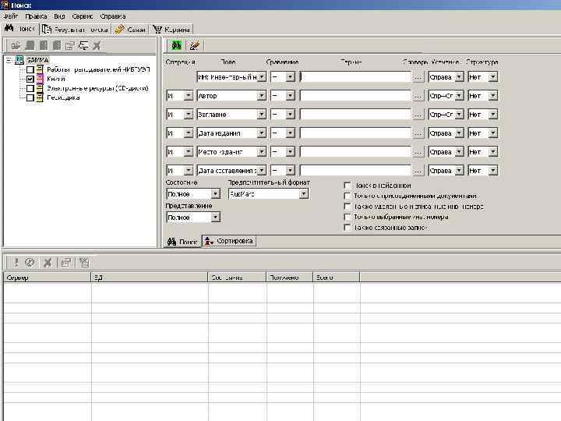Click the term input field in Автор row
Viewport: 561px width, 421px height.
tap(355, 96)
